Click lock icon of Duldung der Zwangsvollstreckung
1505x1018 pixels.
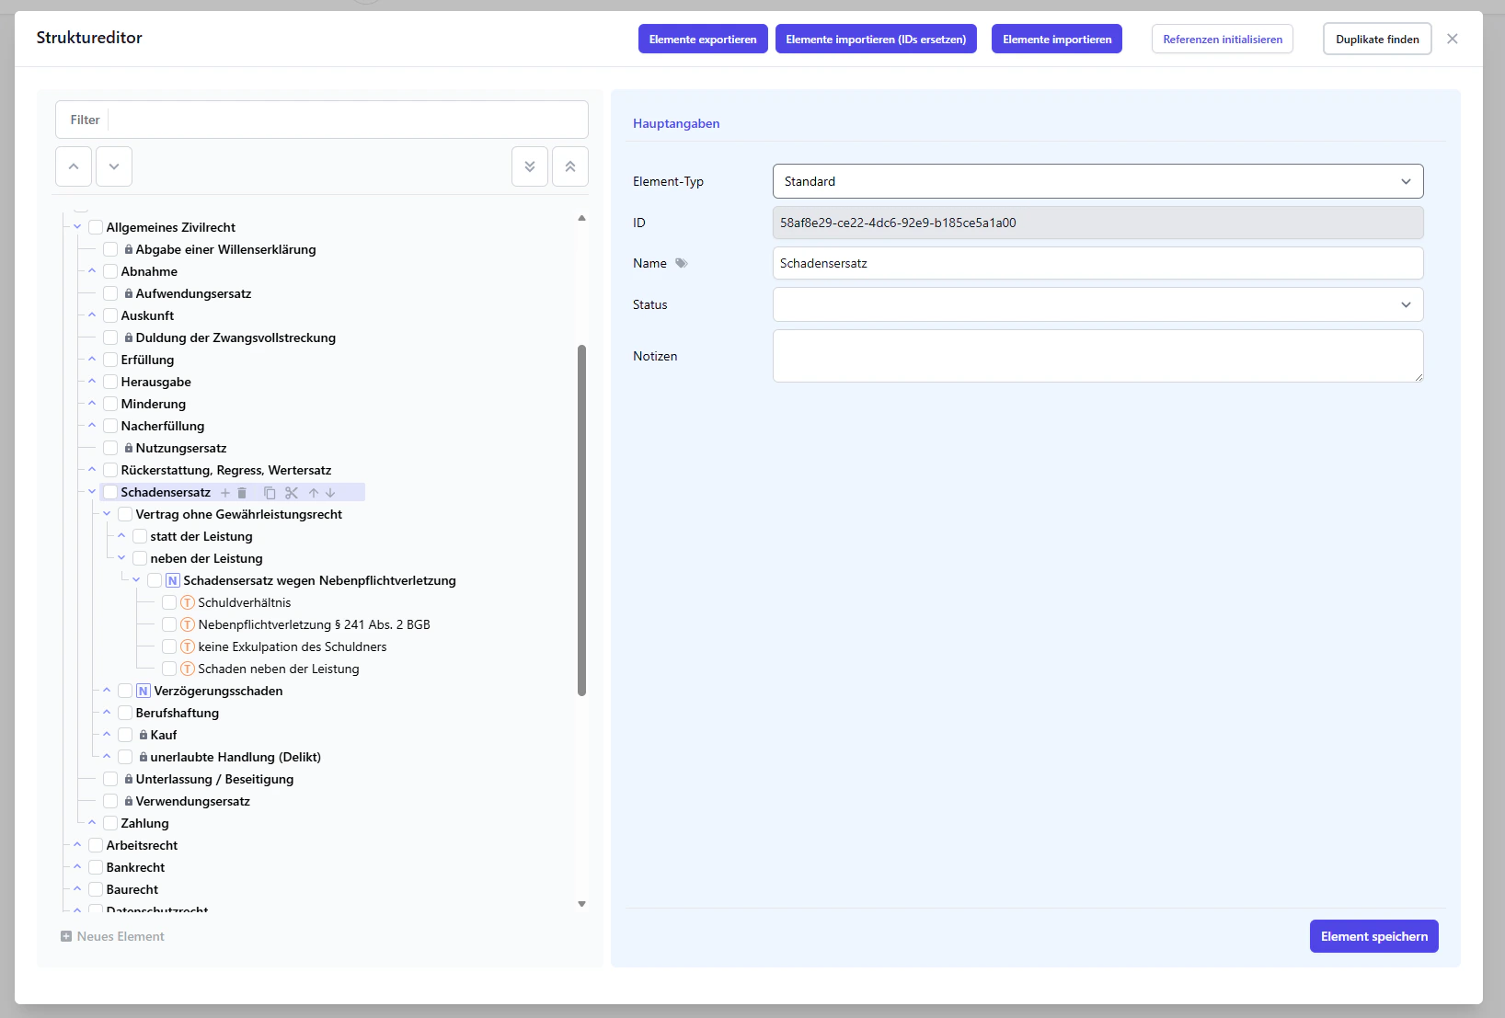pyautogui.click(x=129, y=337)
